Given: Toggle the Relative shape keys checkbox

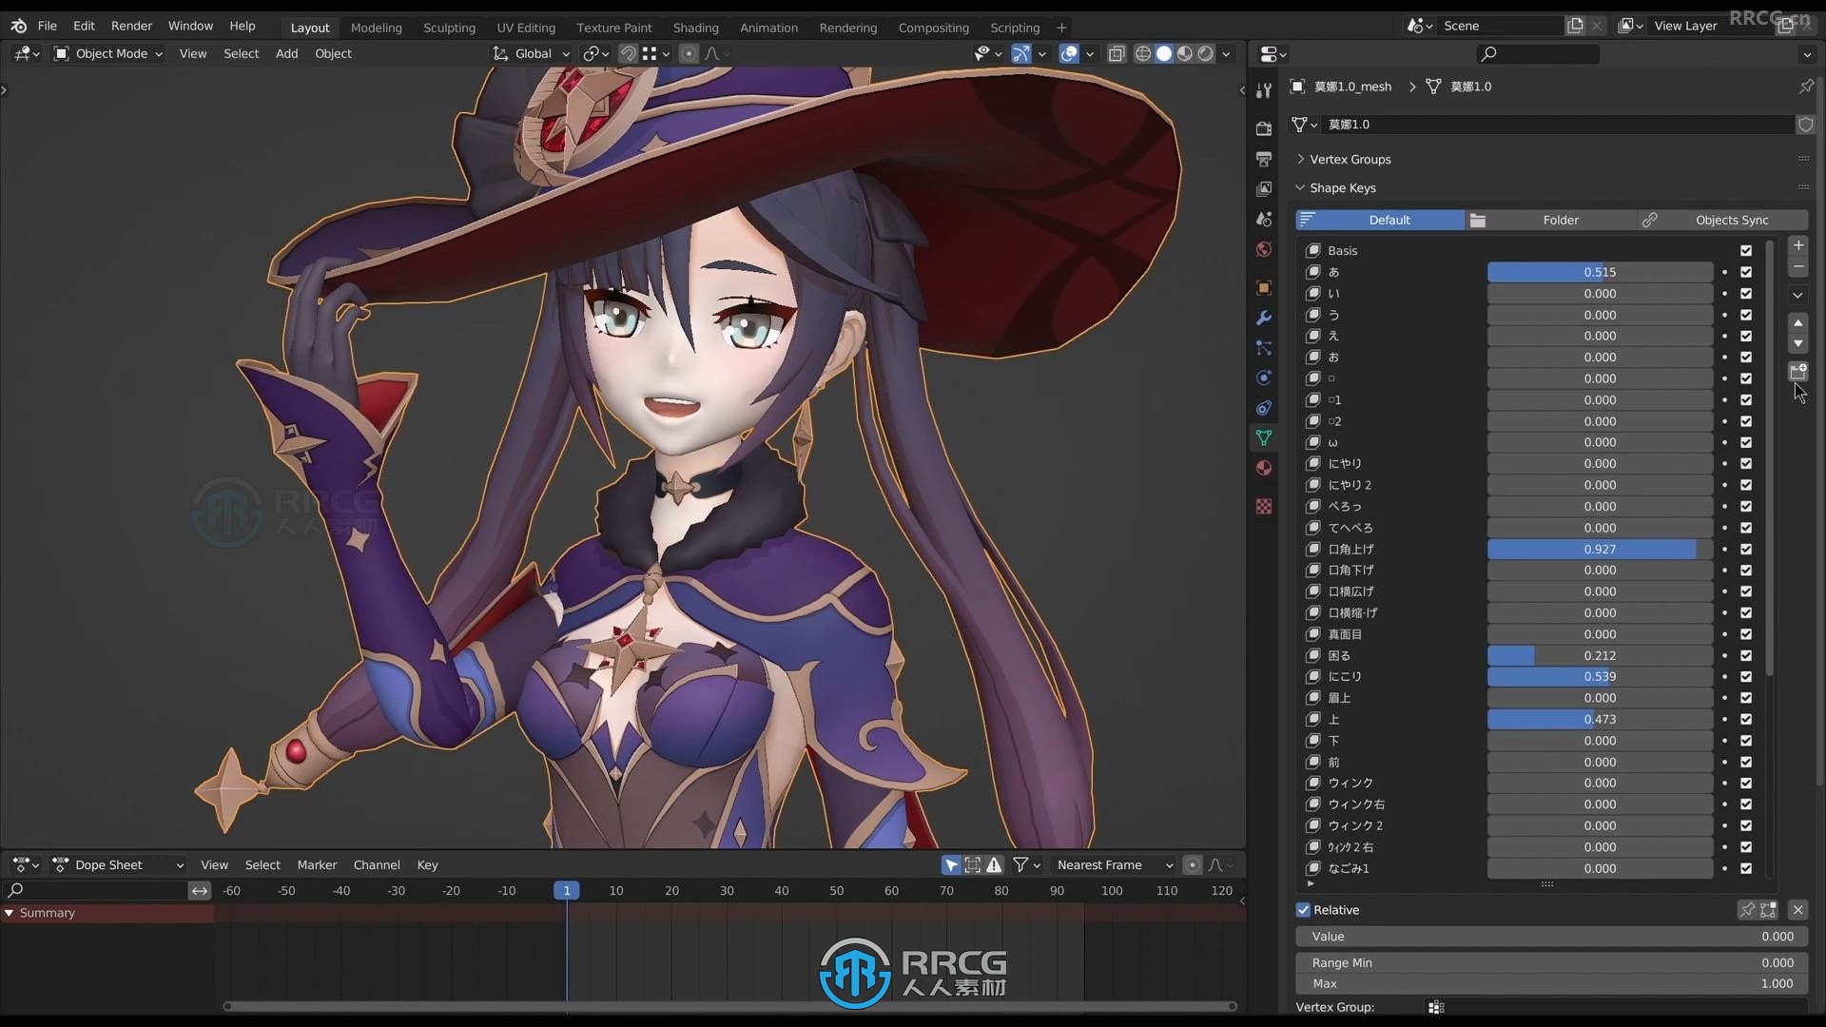Looking at the screenshot, I should tap(1303, 910).
